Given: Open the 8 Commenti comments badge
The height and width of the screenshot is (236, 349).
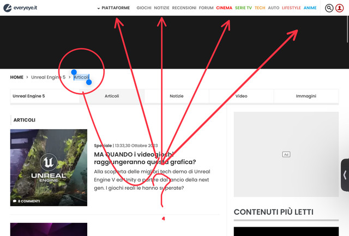Looking at the screenshot, I should coord(27,201).
